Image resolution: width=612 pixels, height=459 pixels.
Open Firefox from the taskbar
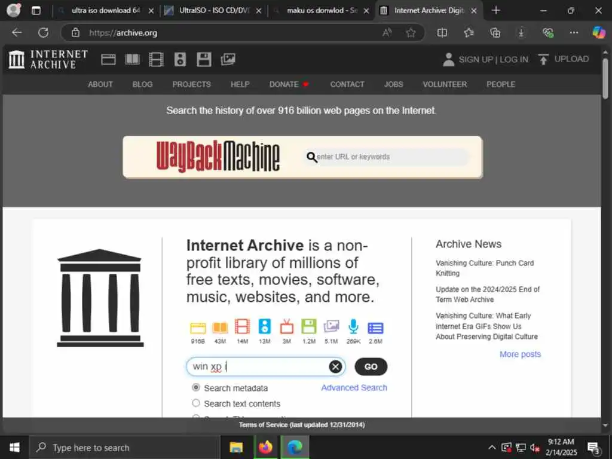[x=265, y=447]
